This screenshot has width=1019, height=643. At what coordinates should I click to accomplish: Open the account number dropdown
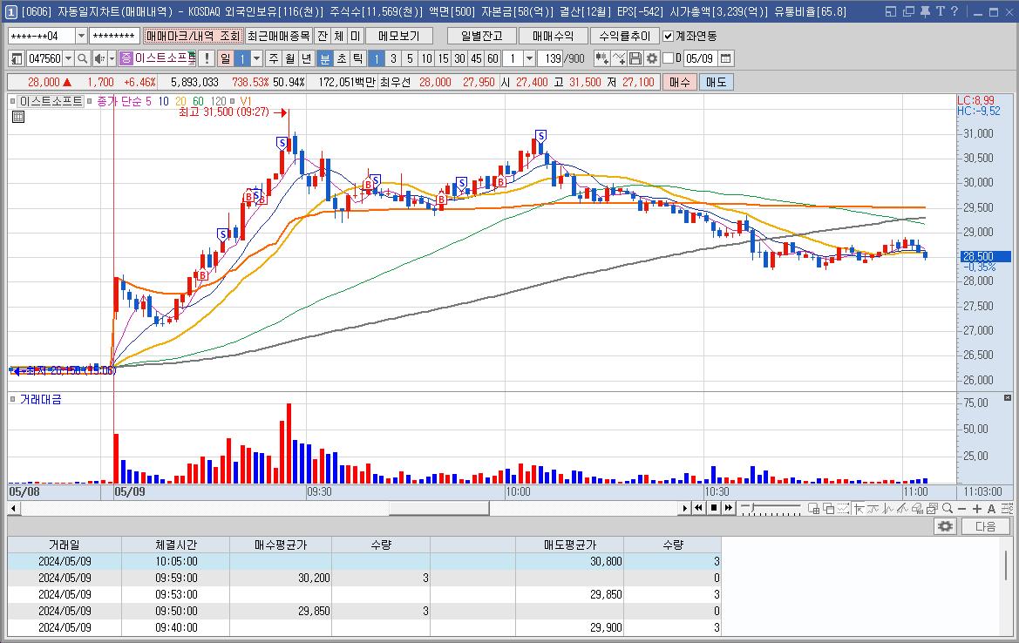click(x=81, y=37)
